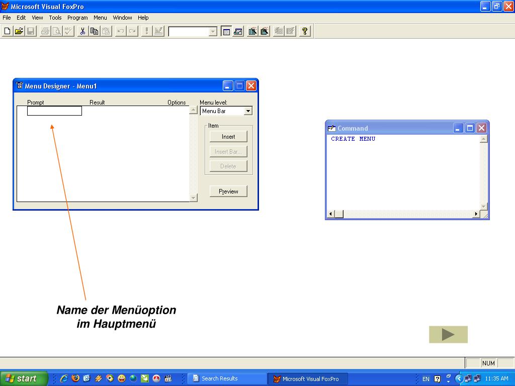Click Microsoft Visual FoxPro taskbar button

(307, 379)
